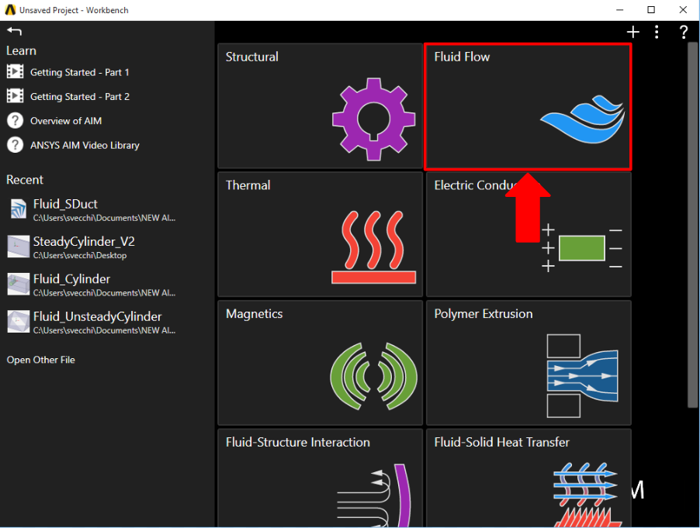
Task: Click the back arrow icon
Action: coord(14,31)
